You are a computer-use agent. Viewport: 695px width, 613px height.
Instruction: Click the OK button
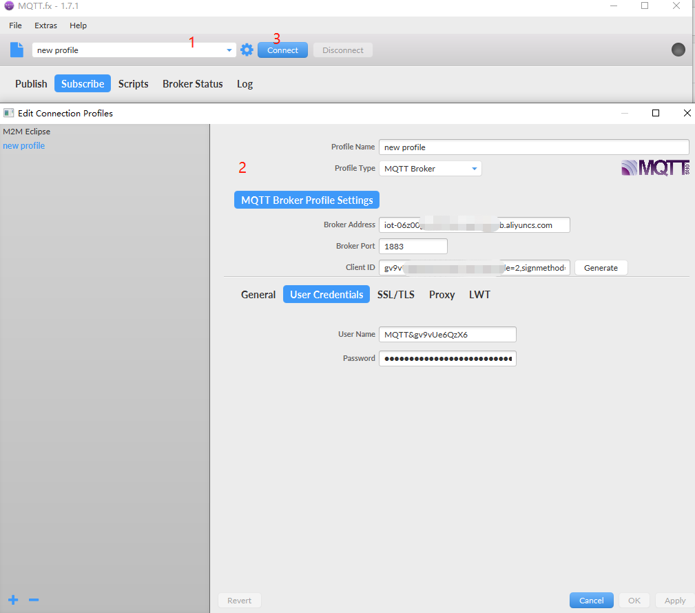click(x=634, y=600)
